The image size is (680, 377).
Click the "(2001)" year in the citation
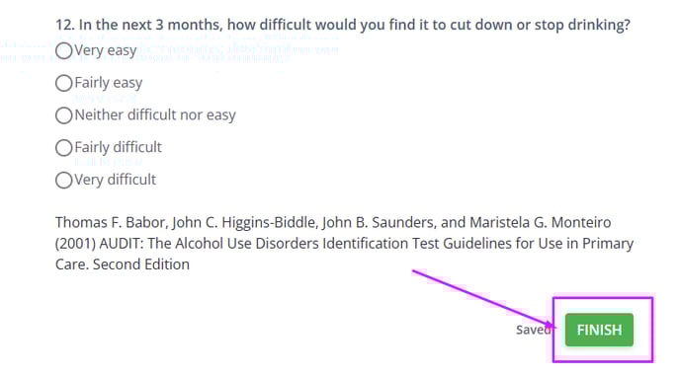tap(75, 244)
